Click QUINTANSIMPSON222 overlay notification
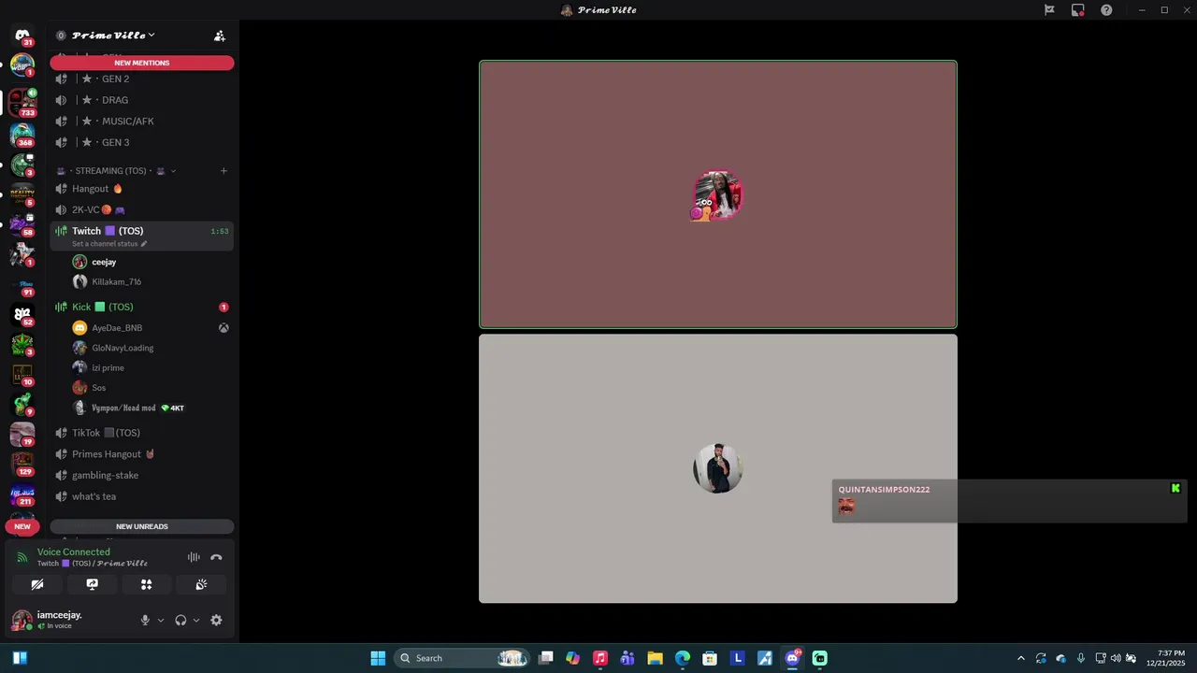The image size is (1197, 673). [x=1009, y=501]
